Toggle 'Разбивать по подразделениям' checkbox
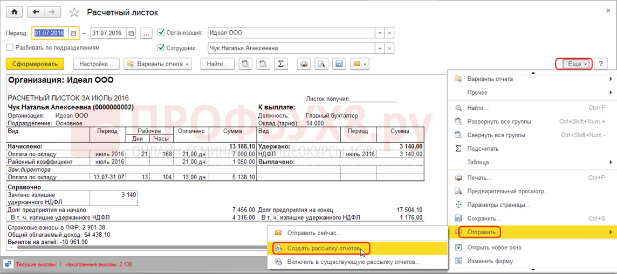617x274 pixels. (10, 47)
